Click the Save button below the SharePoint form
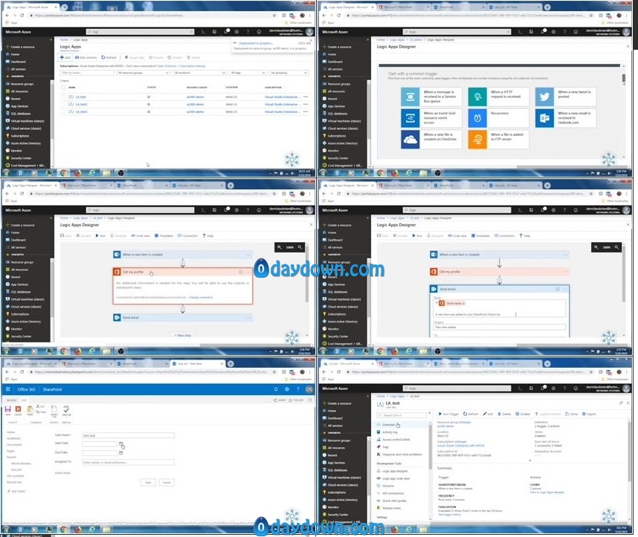Viewport: 638px width, 537px height. [x=148, y=483]
